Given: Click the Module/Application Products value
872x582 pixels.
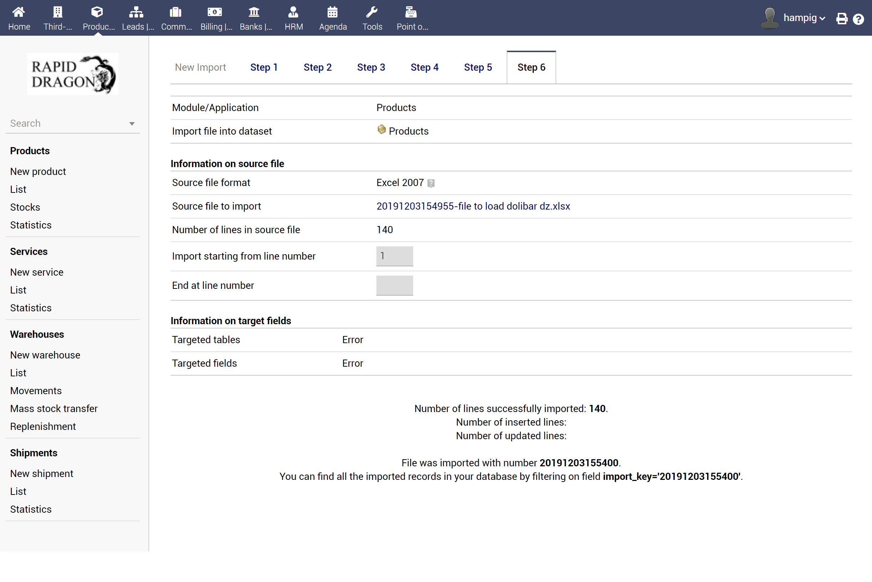Looking at the screenshot, I should point(396,107).
